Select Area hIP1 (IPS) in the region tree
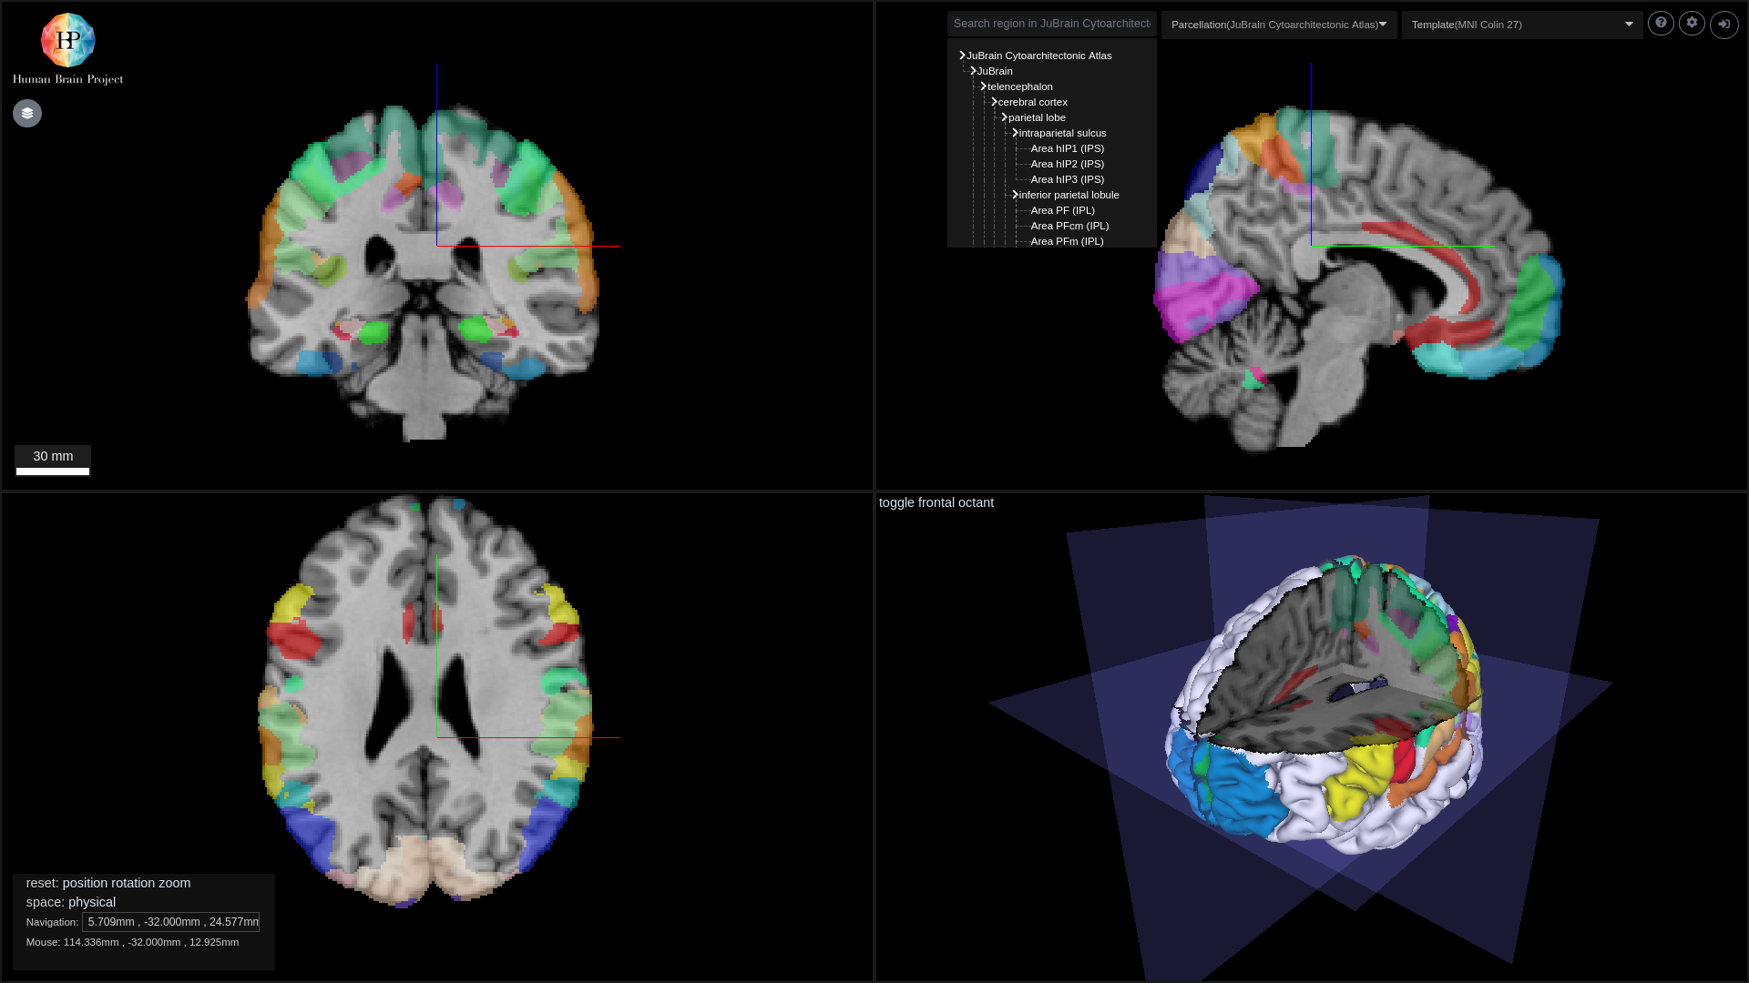1749x983 pixels. tap(1067, 148)
